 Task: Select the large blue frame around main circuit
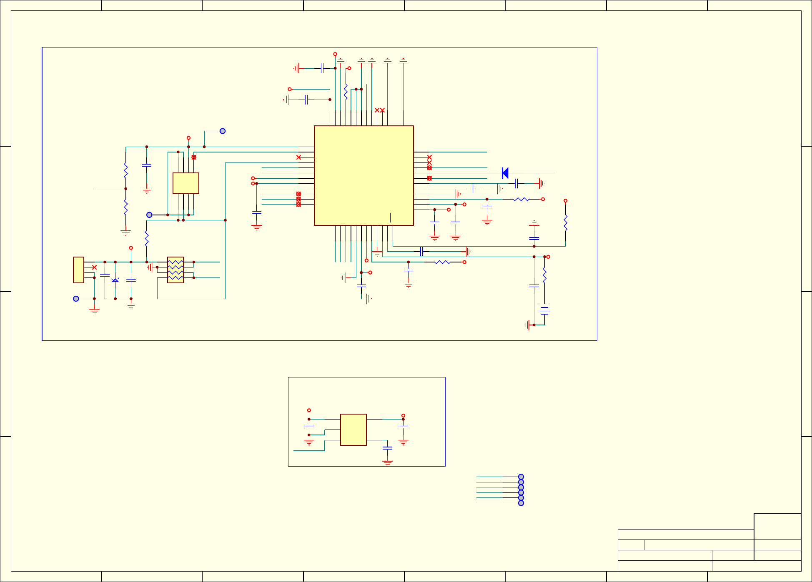point(42,194)
